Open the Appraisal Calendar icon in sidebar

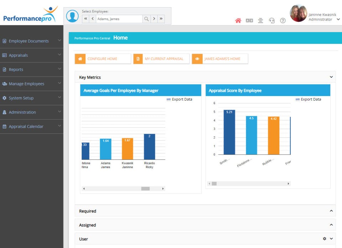click(5, 126)
